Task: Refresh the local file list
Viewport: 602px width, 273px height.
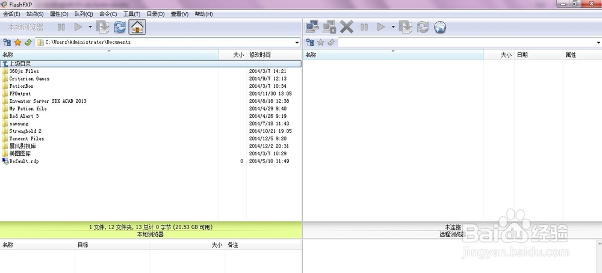Action: click(120, 27)
